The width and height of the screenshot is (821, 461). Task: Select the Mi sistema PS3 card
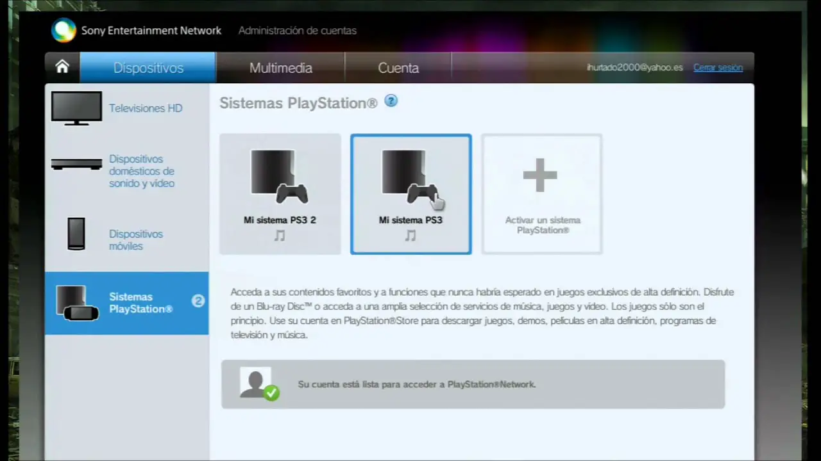tap(410, 194)
